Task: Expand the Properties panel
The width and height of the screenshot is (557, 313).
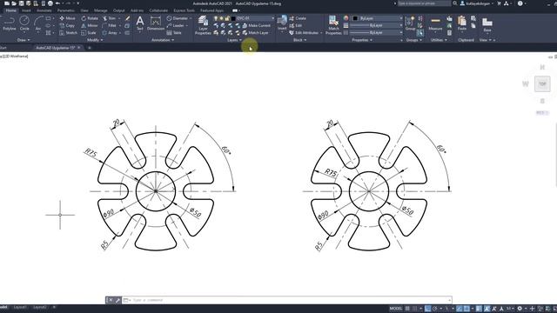Action: 362,40
